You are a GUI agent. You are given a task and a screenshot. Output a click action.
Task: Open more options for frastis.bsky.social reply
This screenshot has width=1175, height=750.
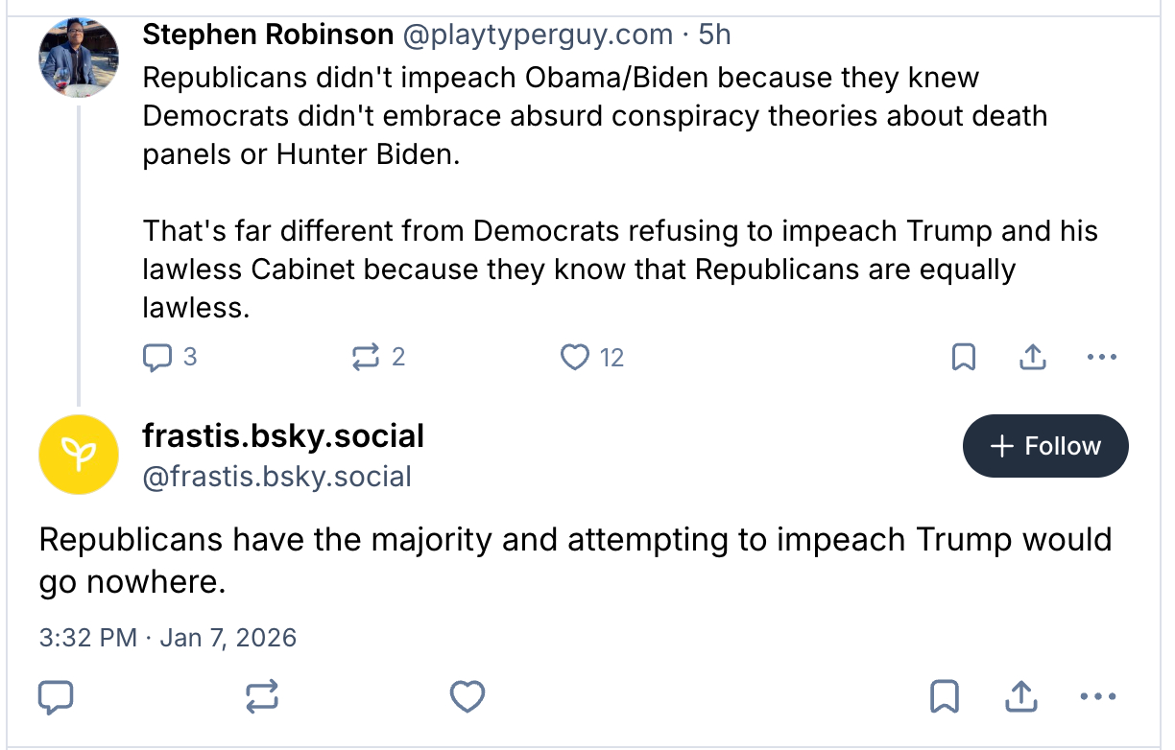point(1098,696)
